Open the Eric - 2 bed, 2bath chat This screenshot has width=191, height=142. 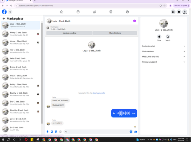(x=21, y=103)
